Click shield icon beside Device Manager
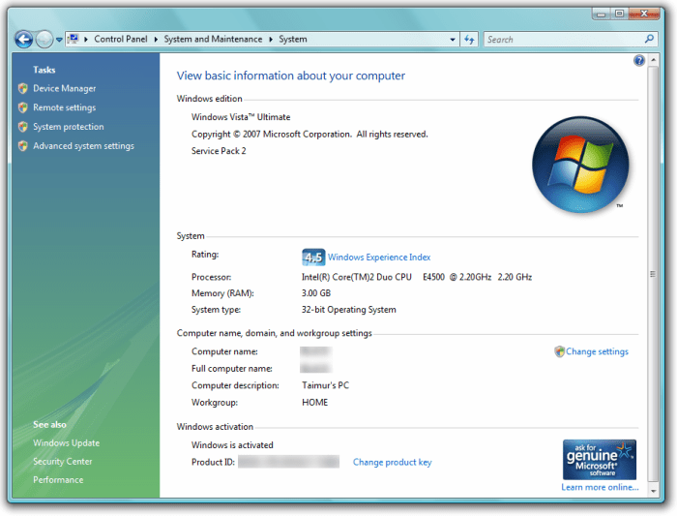 point(23,89)
